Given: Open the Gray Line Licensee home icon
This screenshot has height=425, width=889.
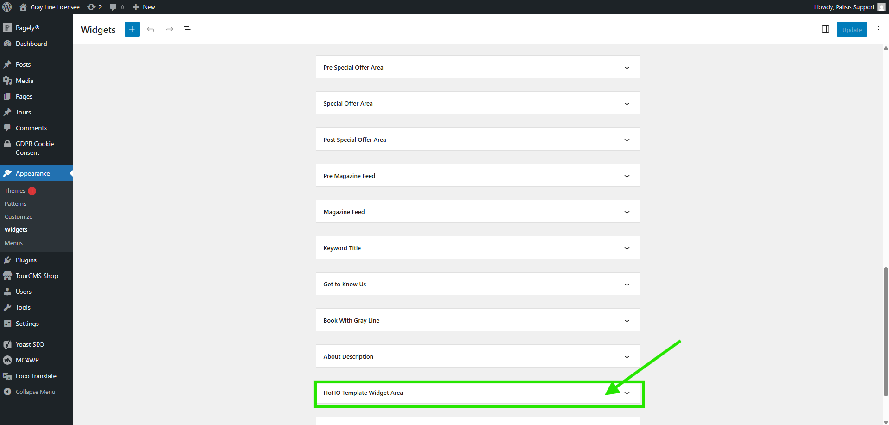Looking at the screenshot, I should pyautogui.click(x=23, y=7).
